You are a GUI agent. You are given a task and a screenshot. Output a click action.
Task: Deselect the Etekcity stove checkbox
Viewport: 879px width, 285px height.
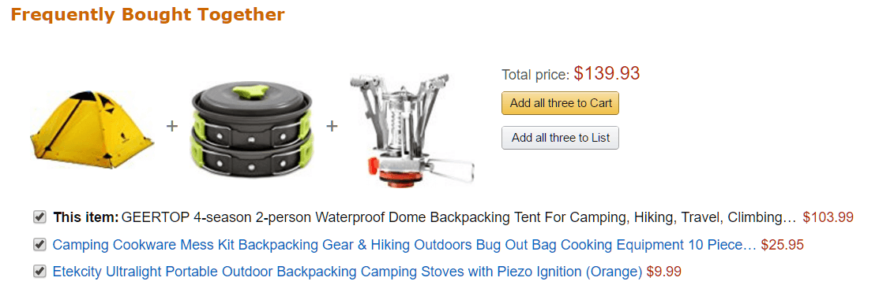(39, 272)
